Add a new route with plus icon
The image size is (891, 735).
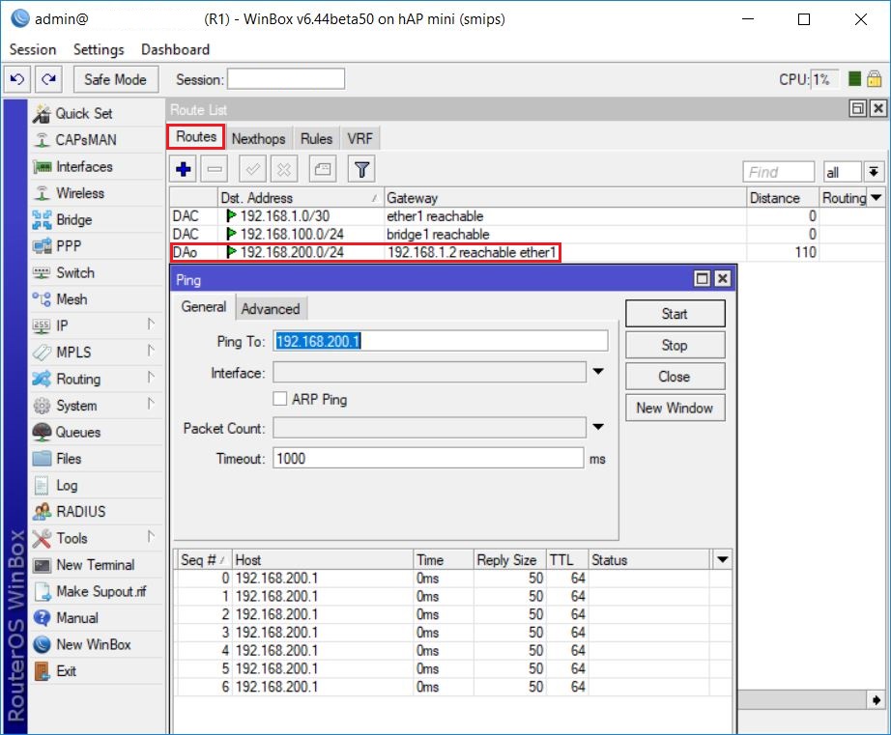[x=184, y=169]
